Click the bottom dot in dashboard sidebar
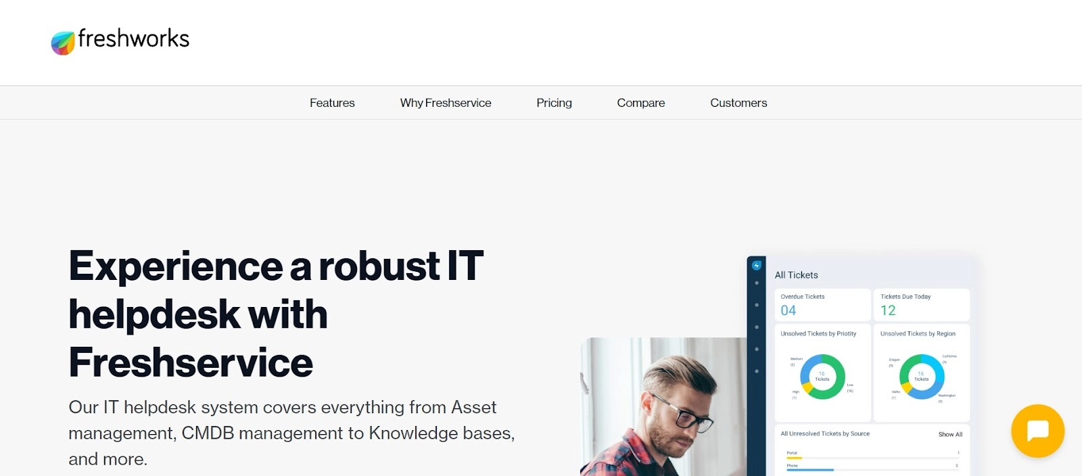Viewport: 1082px width, 476px height. tap(756, 371)
